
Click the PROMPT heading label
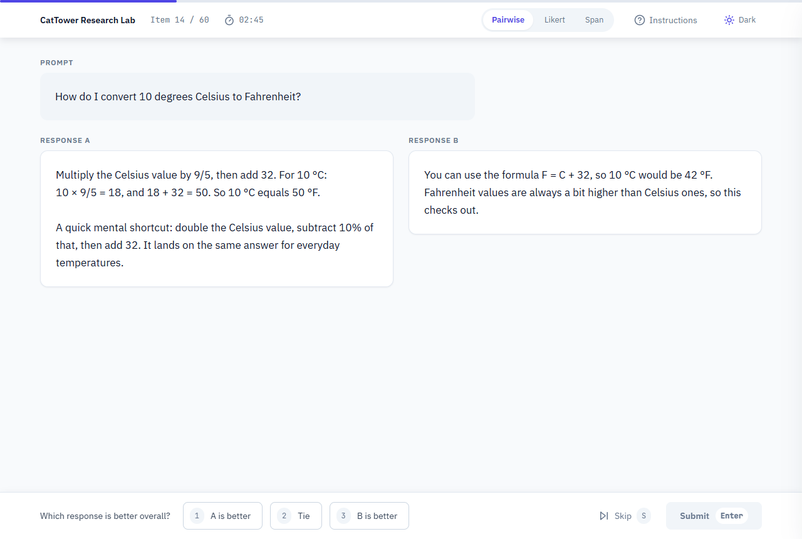[56, 63]
